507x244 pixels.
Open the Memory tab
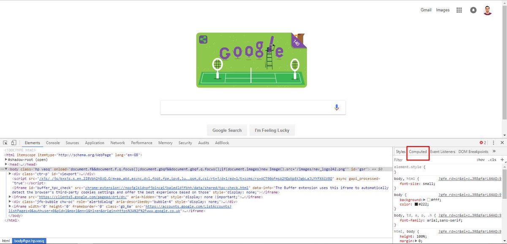tap(165, 143)
